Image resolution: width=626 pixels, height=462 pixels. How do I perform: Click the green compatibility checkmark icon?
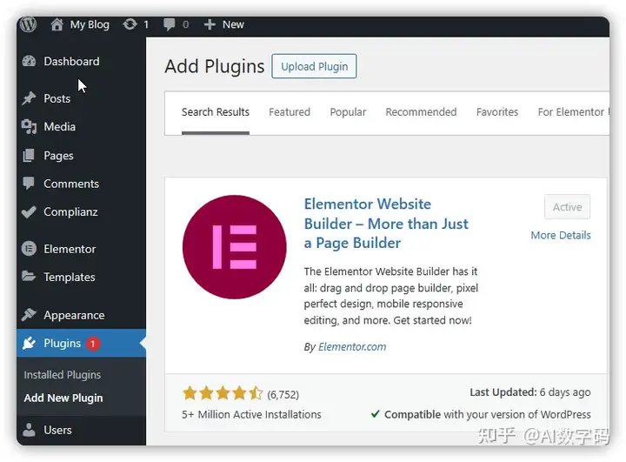[375, 413]
